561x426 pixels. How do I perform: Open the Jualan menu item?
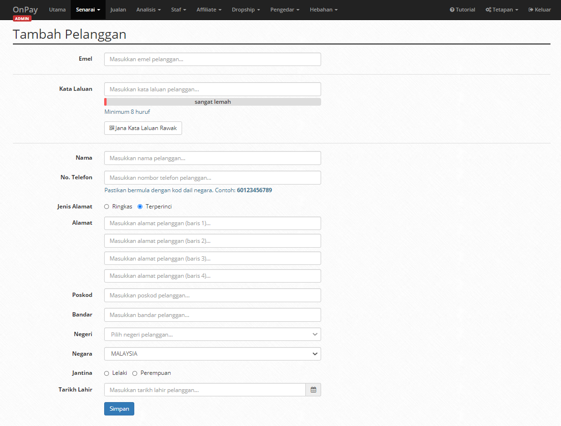click(x=118, y=10)
